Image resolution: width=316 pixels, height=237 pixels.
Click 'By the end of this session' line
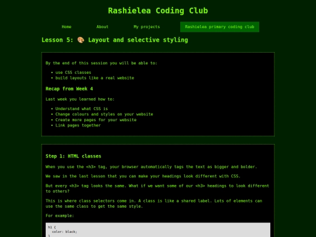(x=101, y=63)
